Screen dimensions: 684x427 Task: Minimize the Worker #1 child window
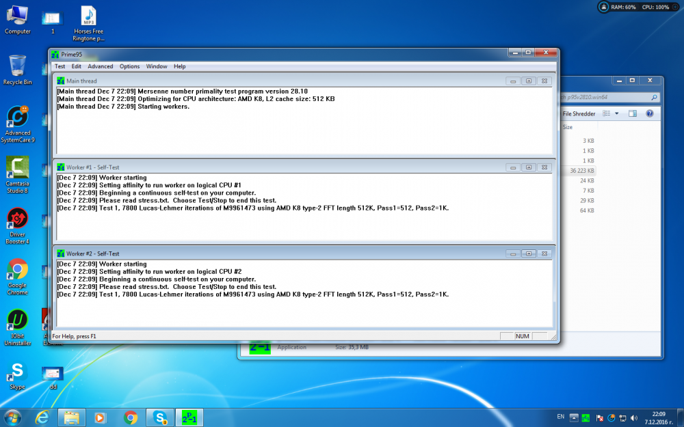pos(513,167)
